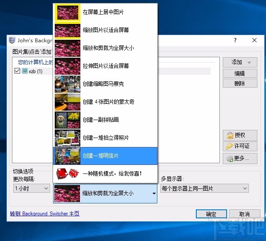Select the 在屏幕上居中图片 menu option
This screenshot has width=266, height=241.
click(105, 12)
